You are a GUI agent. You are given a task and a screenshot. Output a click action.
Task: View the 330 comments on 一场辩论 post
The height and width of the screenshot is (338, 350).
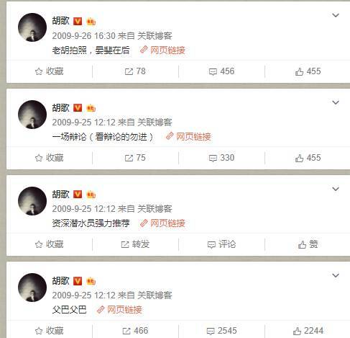coord(221,158)
